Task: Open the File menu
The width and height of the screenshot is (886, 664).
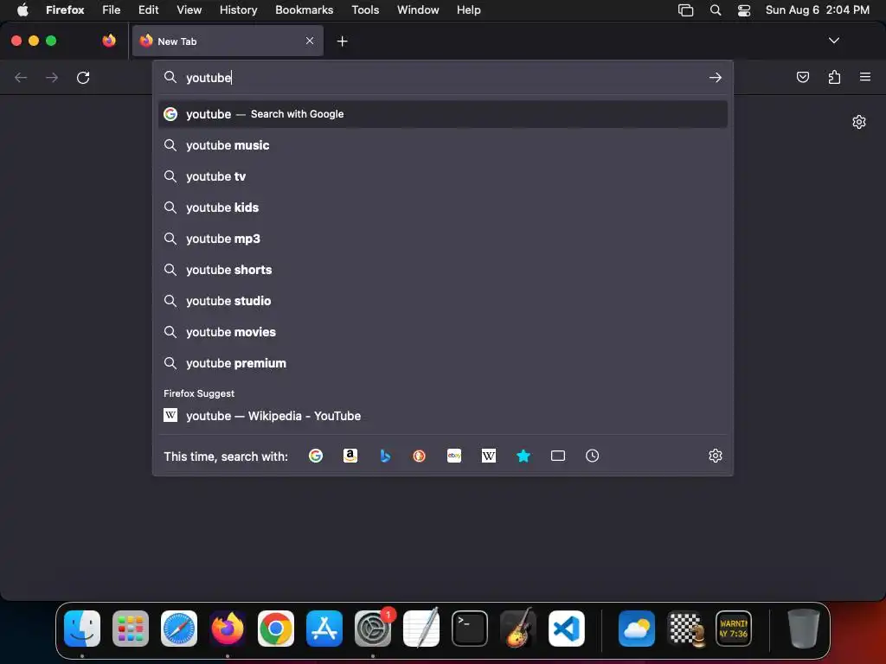Action: (112, 10)
